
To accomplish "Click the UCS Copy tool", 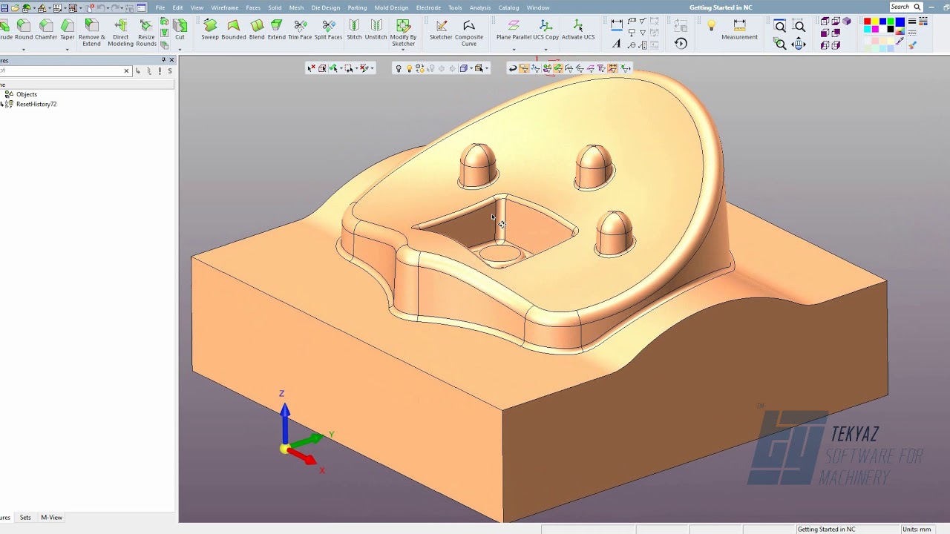I will click(546, 30).
